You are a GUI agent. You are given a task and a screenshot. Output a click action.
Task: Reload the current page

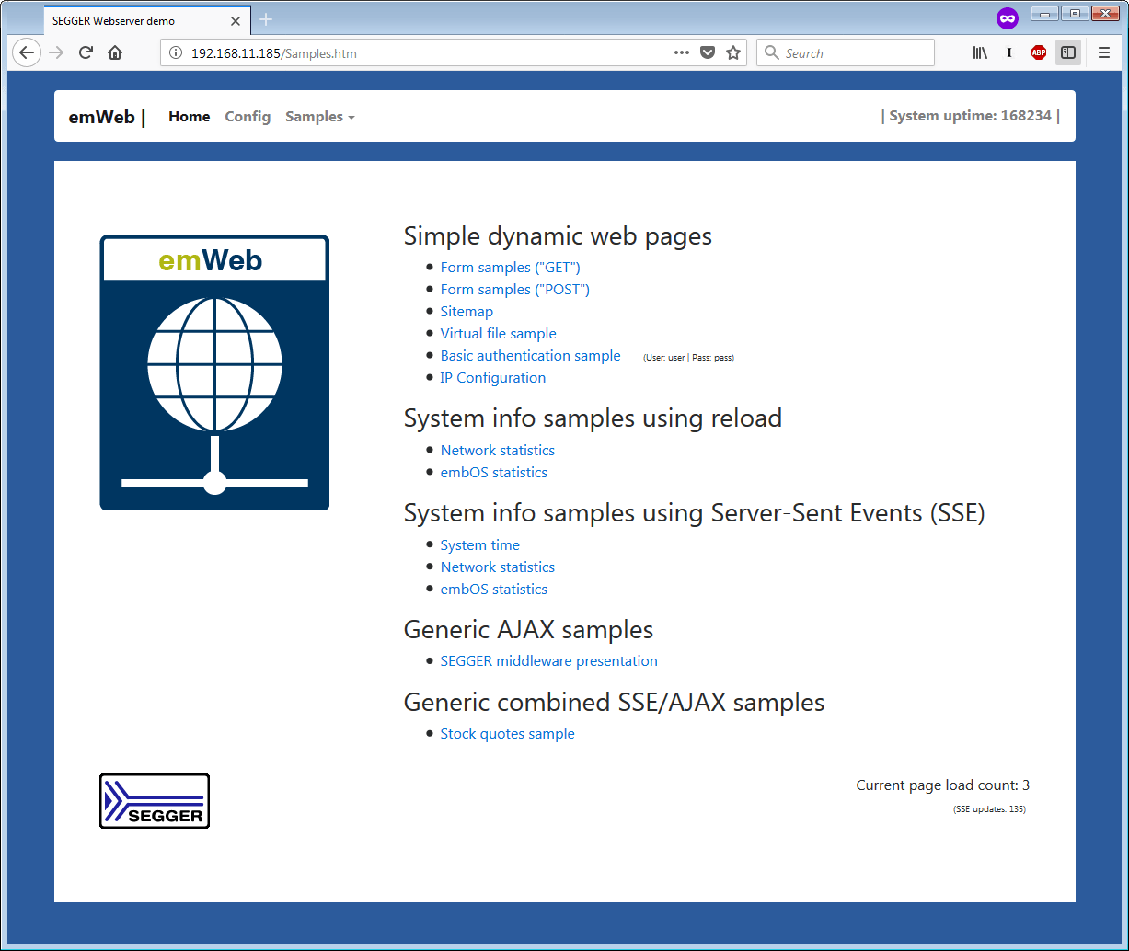[x=86, y=52]
